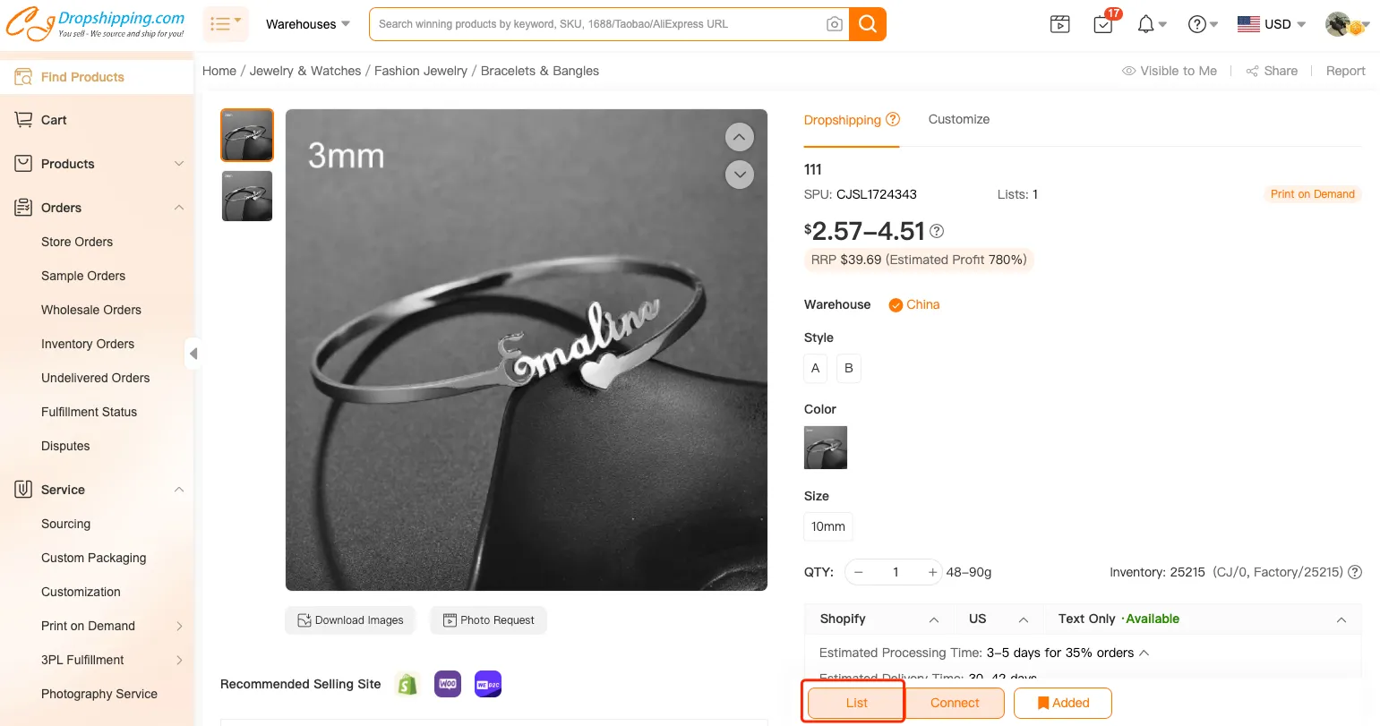Select Style option B
1380x726 pixels.
pos(848,368)
